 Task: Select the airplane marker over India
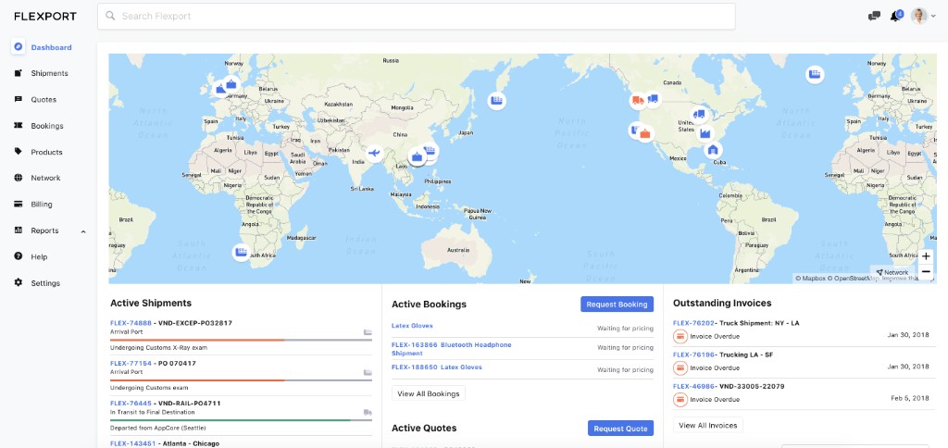point(374,153)
